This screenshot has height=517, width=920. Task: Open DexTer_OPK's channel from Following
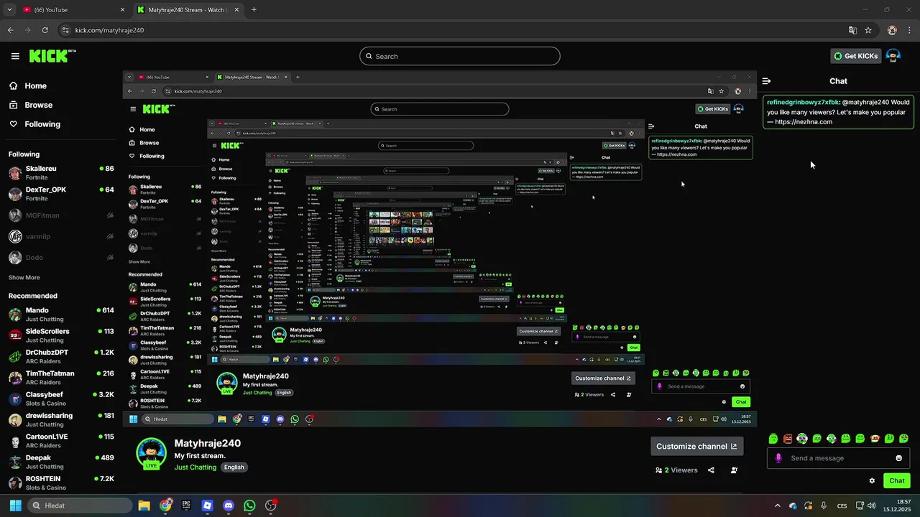click(60, 194)
